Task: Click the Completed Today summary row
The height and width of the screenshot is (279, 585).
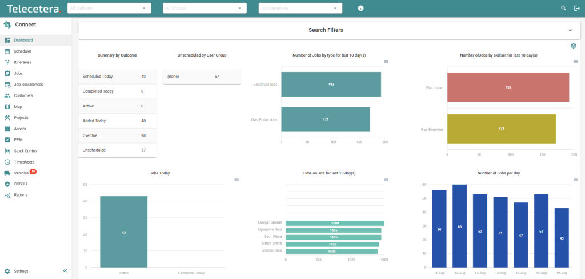Action: (x=118, y=91)
